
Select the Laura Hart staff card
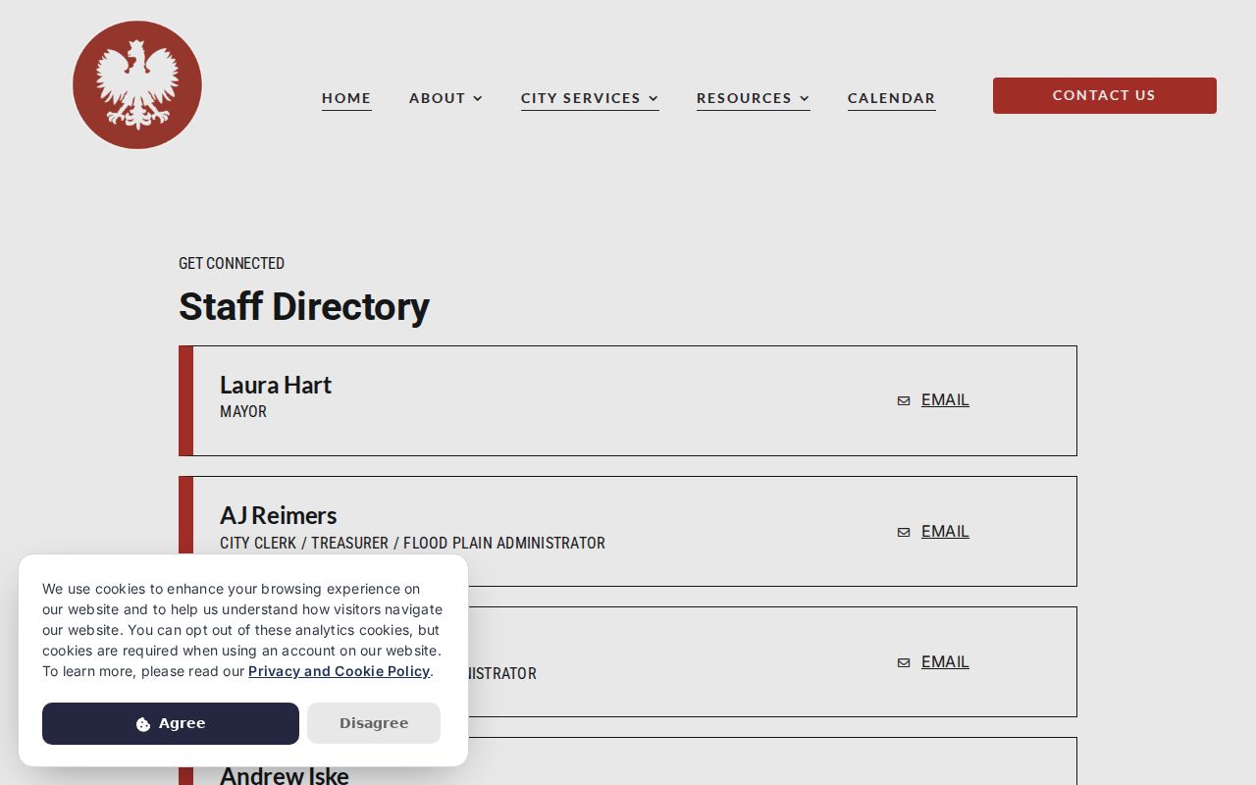click(628, 400)
